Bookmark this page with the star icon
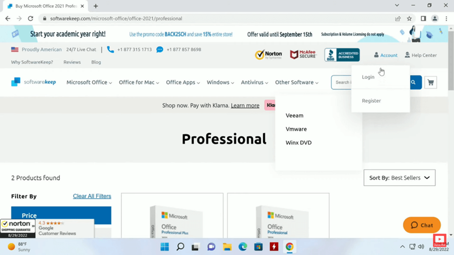The image size is (454, 255). [x=409, y=18]
